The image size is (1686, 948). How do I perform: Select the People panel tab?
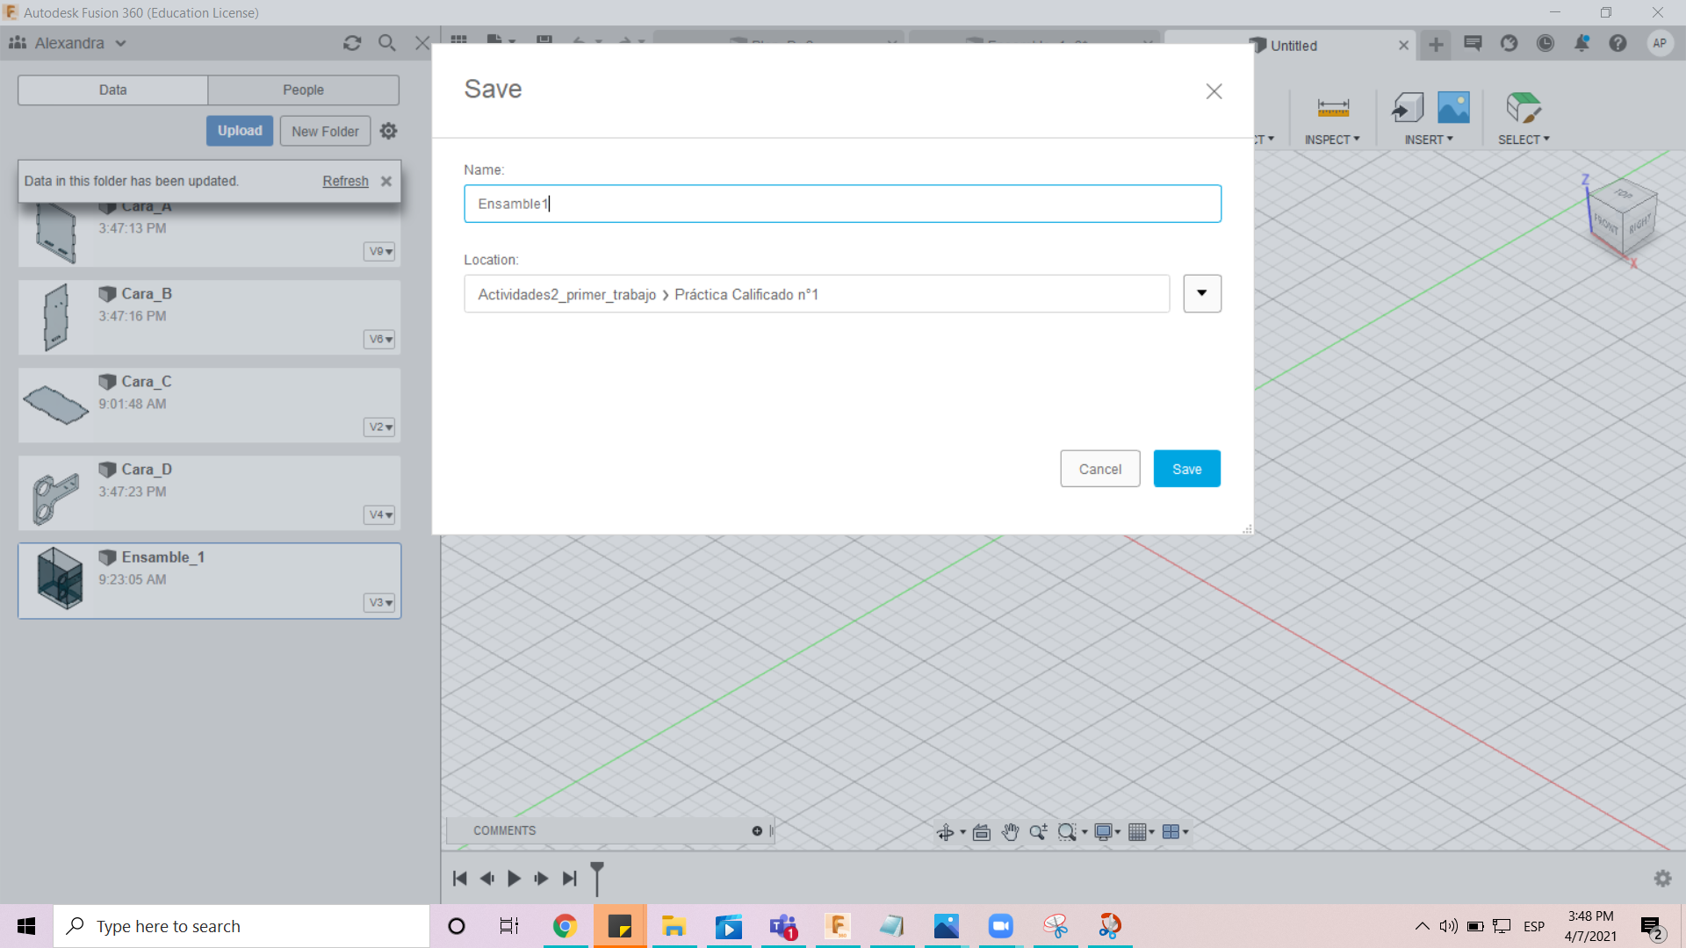tap(303, 90)
